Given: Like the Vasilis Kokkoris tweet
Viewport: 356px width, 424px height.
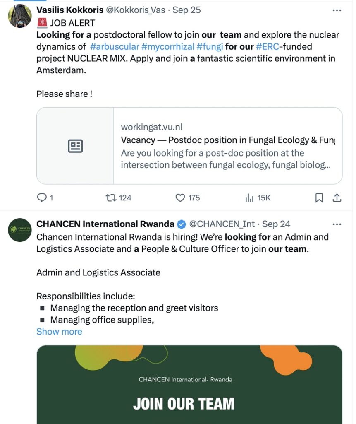Looking at the screenshot, I should [x=180, y=198].
